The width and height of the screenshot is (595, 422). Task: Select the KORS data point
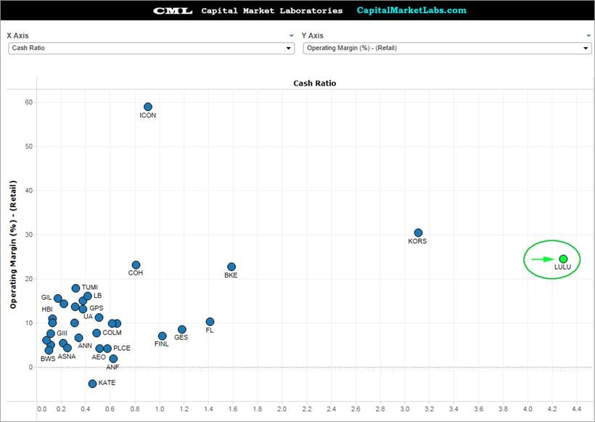pyautogui.click(x=418, y=233)
